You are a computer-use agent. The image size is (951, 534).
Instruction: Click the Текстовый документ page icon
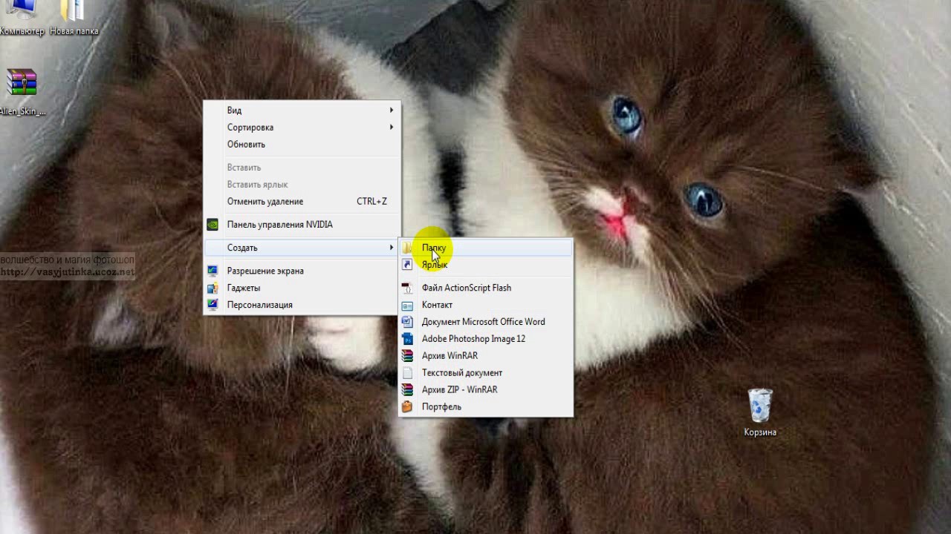point(407,373)
